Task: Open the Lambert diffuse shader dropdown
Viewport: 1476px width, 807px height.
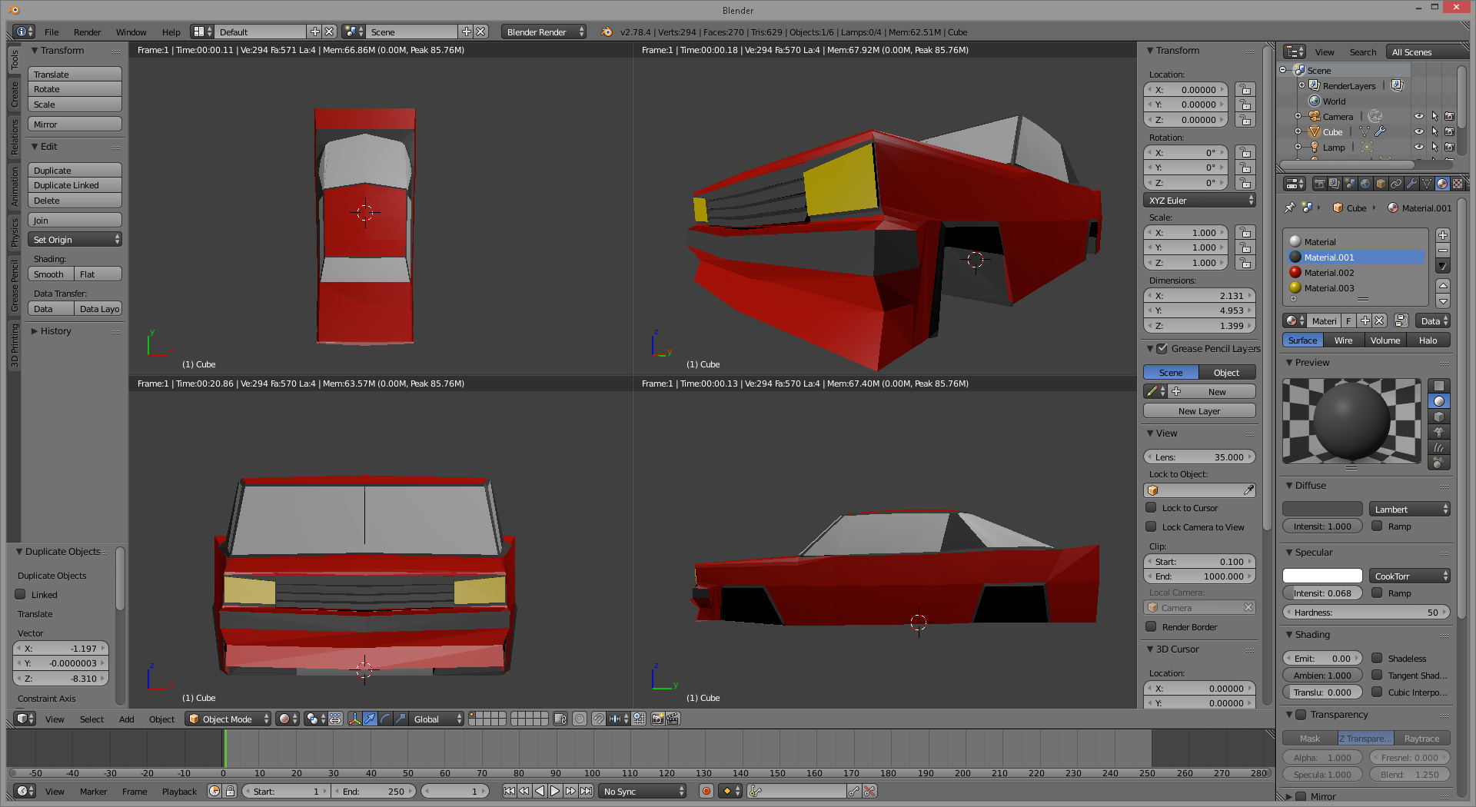Action: tap(1409, 510)
